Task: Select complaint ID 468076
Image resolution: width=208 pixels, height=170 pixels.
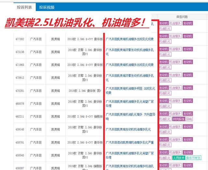Action: tap(20, 104)
